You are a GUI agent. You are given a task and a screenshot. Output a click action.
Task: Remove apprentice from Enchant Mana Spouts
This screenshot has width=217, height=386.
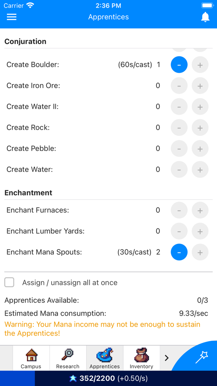pyautogui.click(x=179, y=252)
